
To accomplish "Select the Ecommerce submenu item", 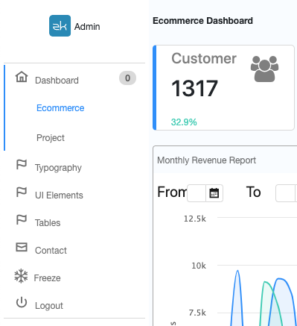I will (x=60, y=108).
